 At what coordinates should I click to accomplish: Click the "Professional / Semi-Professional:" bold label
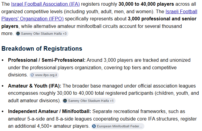pyautogui.click(x=47, y=60)
